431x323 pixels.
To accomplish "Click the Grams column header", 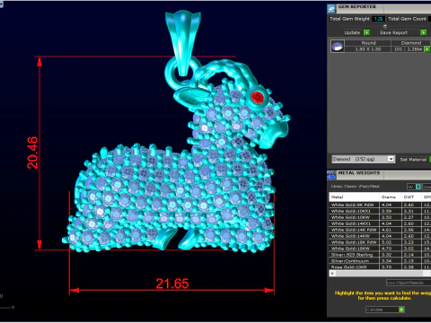I will click(x=391, y=197).
